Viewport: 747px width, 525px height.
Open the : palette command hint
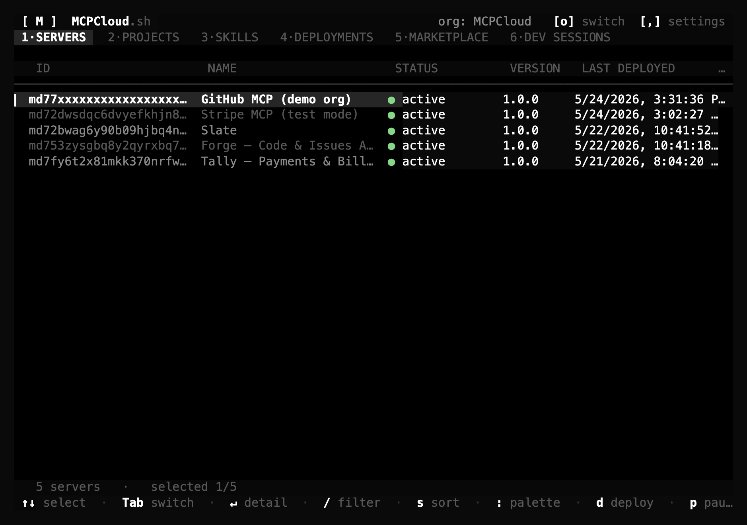tap(528, 503)
